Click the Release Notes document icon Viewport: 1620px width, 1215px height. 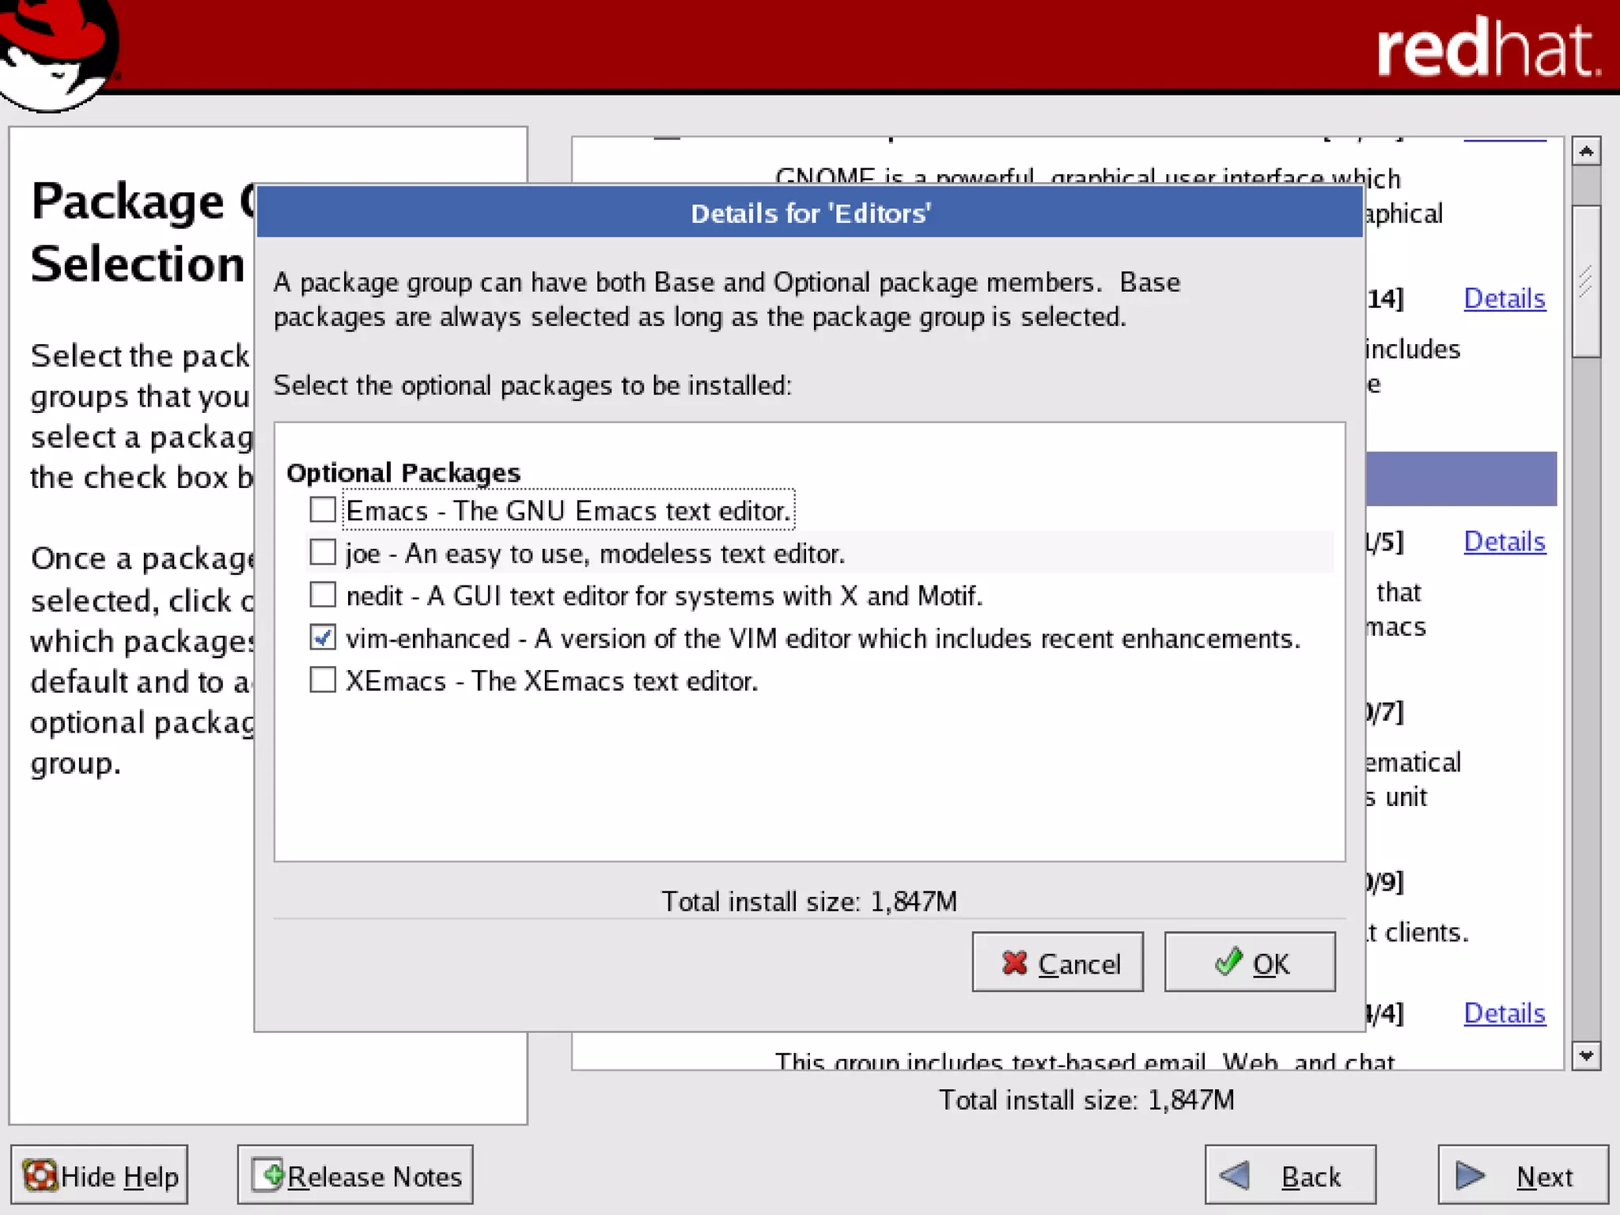pos(267,1175)
